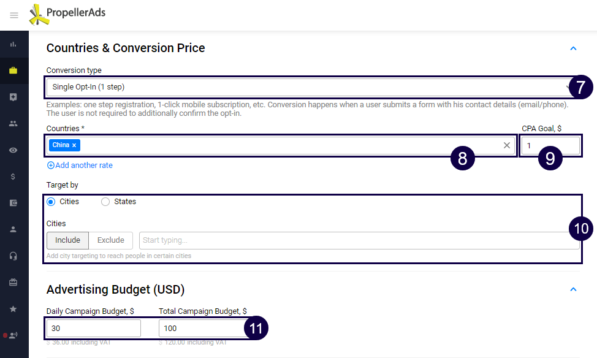
Task: Click the Daily Campaign Budget field
Action: [93, 329]
